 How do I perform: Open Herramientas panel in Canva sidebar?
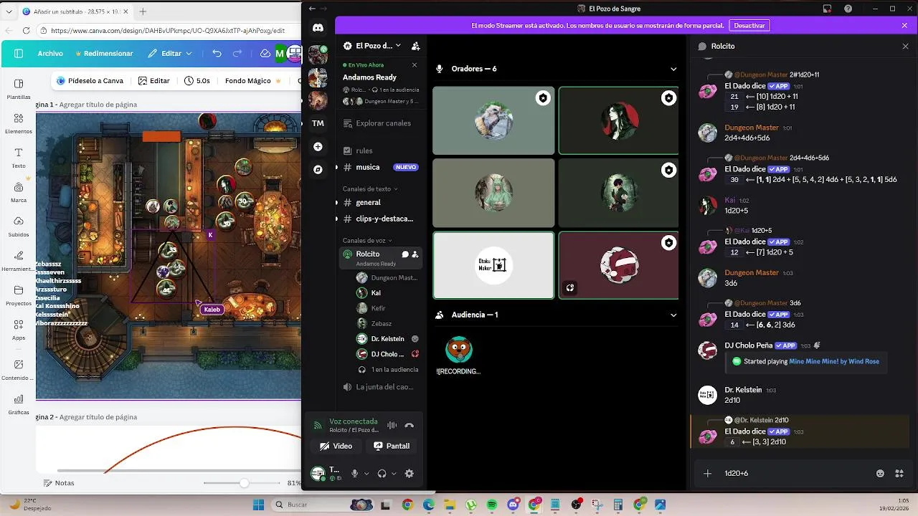click(19, 260)
